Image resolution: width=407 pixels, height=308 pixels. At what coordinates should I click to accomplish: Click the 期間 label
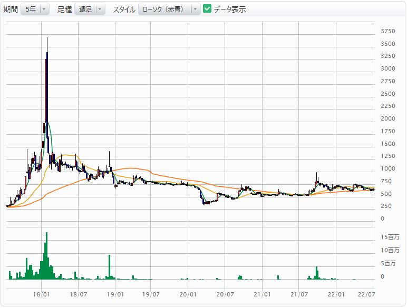(x=11, y=9)
